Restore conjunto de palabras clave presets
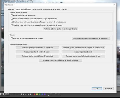 click(83, 48)
